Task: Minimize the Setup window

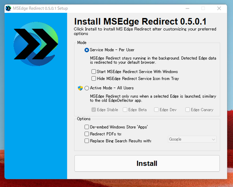Action: pos(188,8)
